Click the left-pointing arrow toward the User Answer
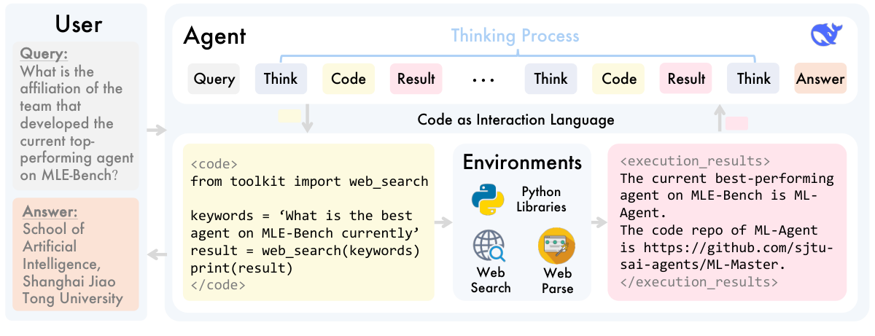 click(156, 254)
